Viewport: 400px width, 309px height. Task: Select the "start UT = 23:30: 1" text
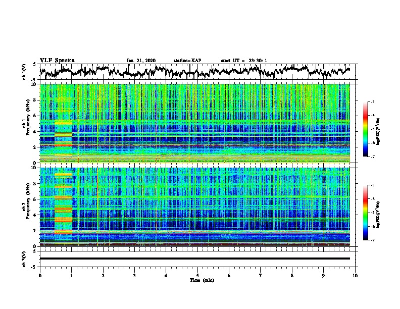[244, 61]
